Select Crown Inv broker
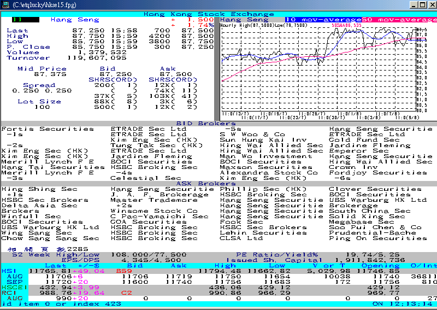The height and width of the screenshot is (310, 437). (x=353, y=167)
